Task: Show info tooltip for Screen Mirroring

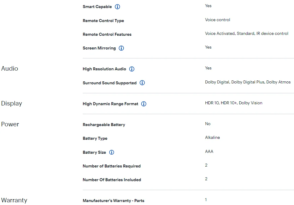Action: 121,48
